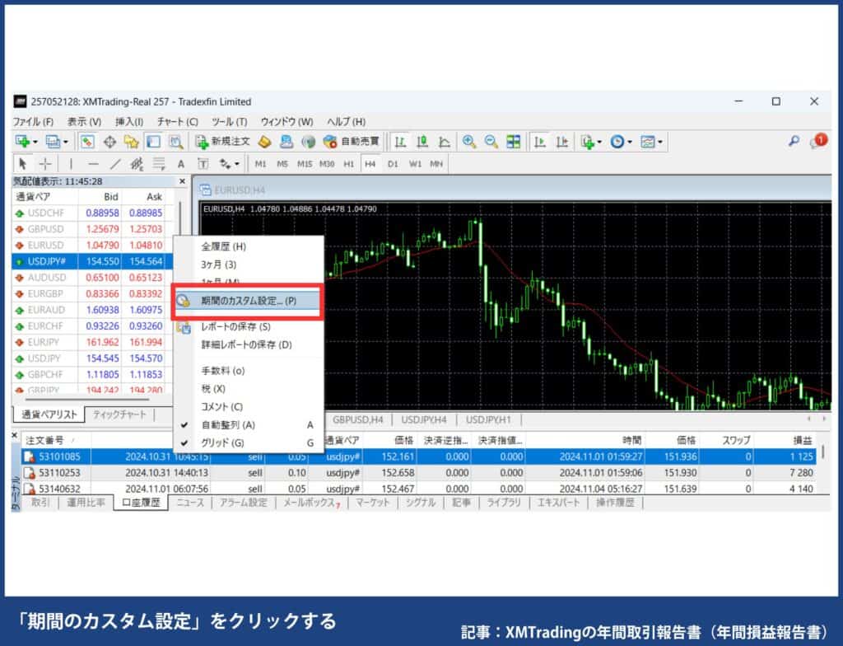Switch timeframe to M15
843x646 pixels.
tap(305, 164)
